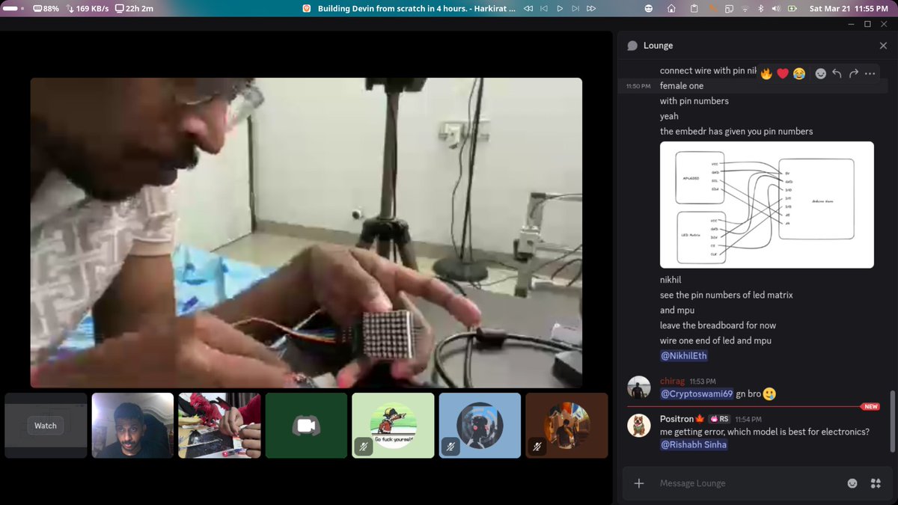The height and width of the screenshot is (505, 898).
Task: Select the man's webcam thumbnail
Action: point(132,426)
